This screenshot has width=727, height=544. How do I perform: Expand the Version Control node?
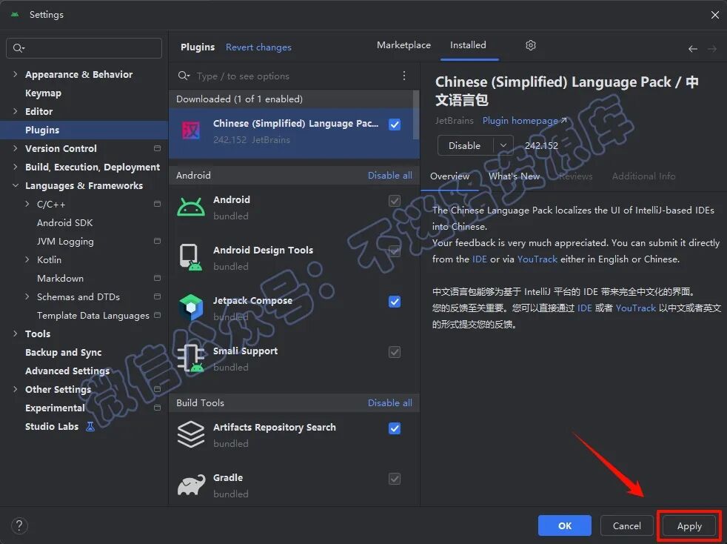(x=16, y=148)
